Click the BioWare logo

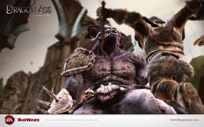[29, 120]
